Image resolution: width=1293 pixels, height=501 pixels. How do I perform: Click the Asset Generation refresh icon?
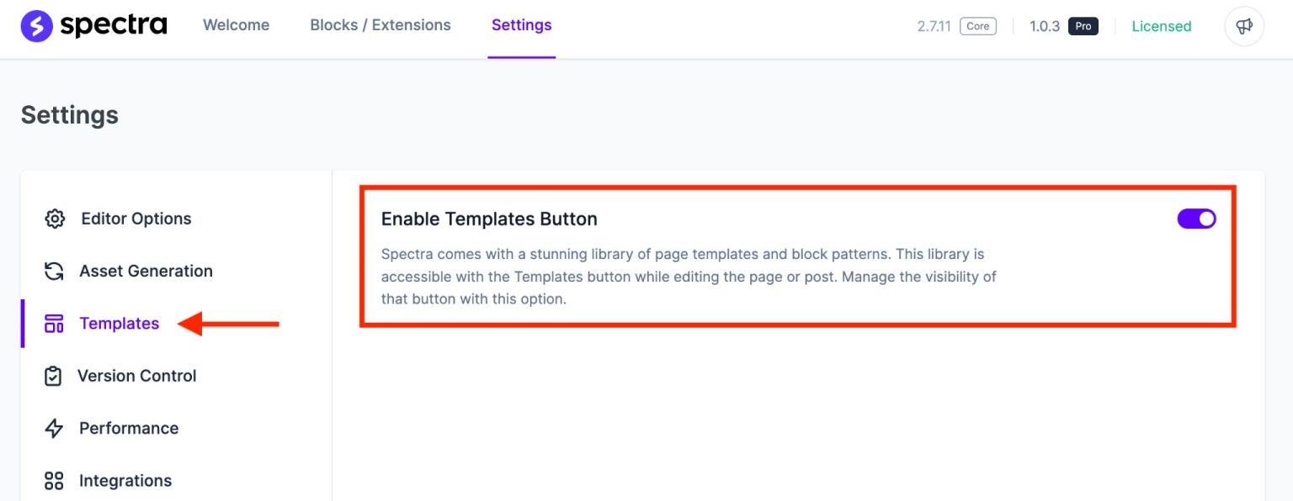point(54,272)
